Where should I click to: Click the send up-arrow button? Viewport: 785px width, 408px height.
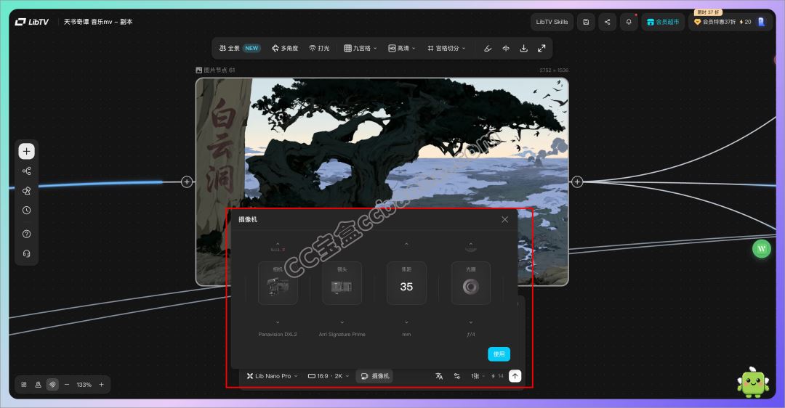click(x=515, y=376)
